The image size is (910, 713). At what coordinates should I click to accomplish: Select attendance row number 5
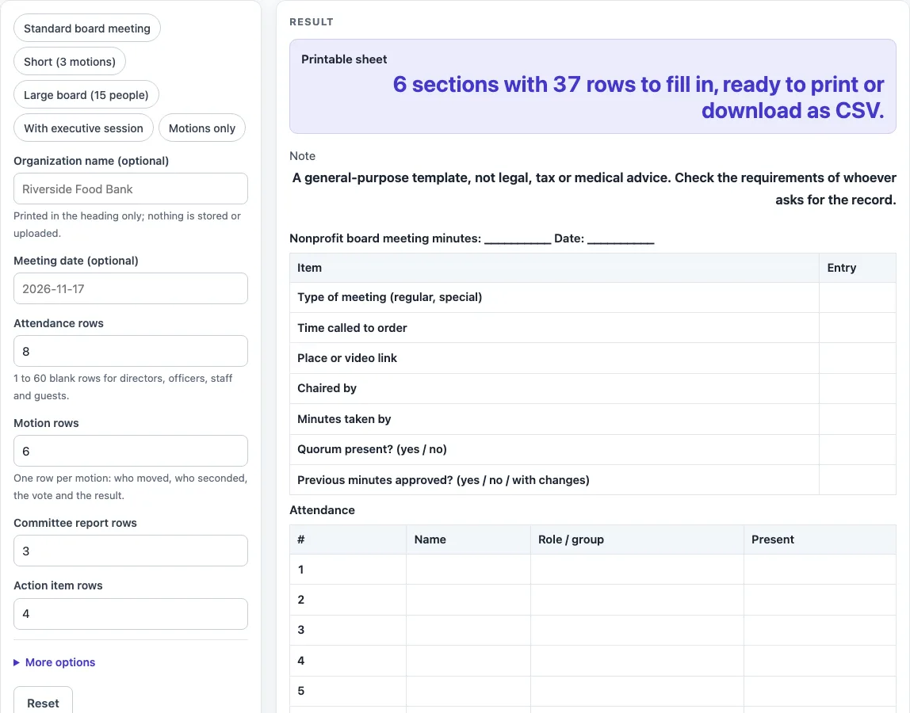click(x=593, y=690)
